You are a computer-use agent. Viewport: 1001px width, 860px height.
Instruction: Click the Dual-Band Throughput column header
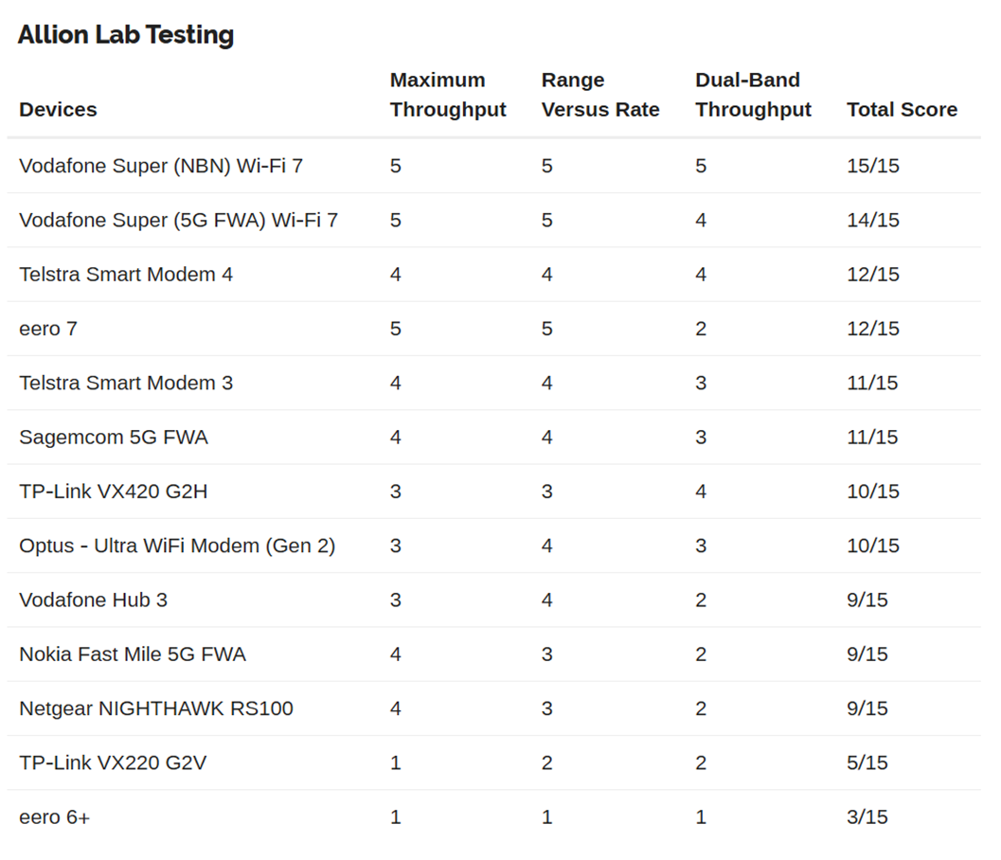753,95
